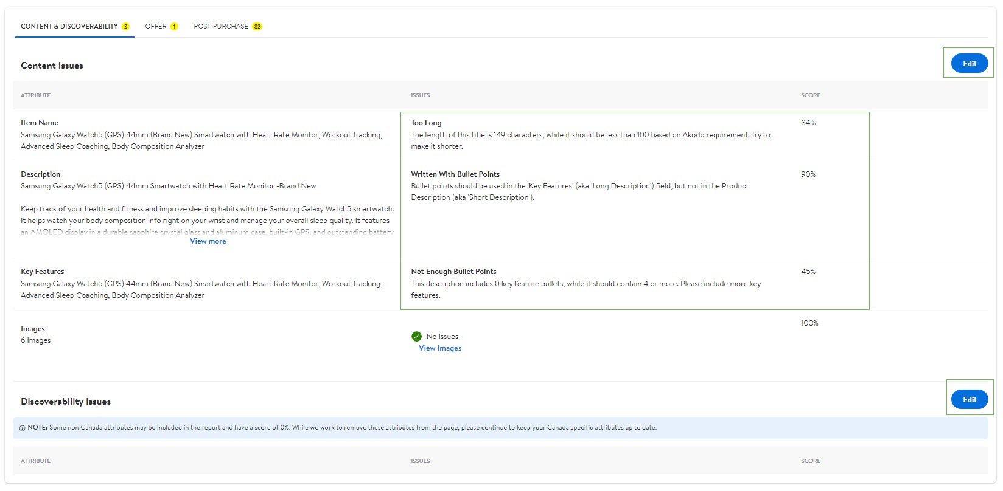This screenshot has width=1003, height=491.
Task: Select 'Not Enough Bullet Points' issue heading
Action: [x=453, y=272]
